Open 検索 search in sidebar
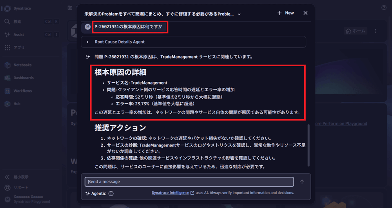The width and height of the screenshot is (392, 208). click(x=17, y=22)
